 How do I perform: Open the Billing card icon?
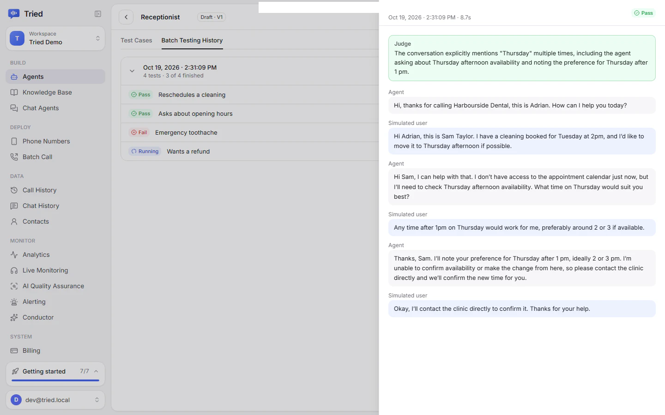[x=14, y=350]
